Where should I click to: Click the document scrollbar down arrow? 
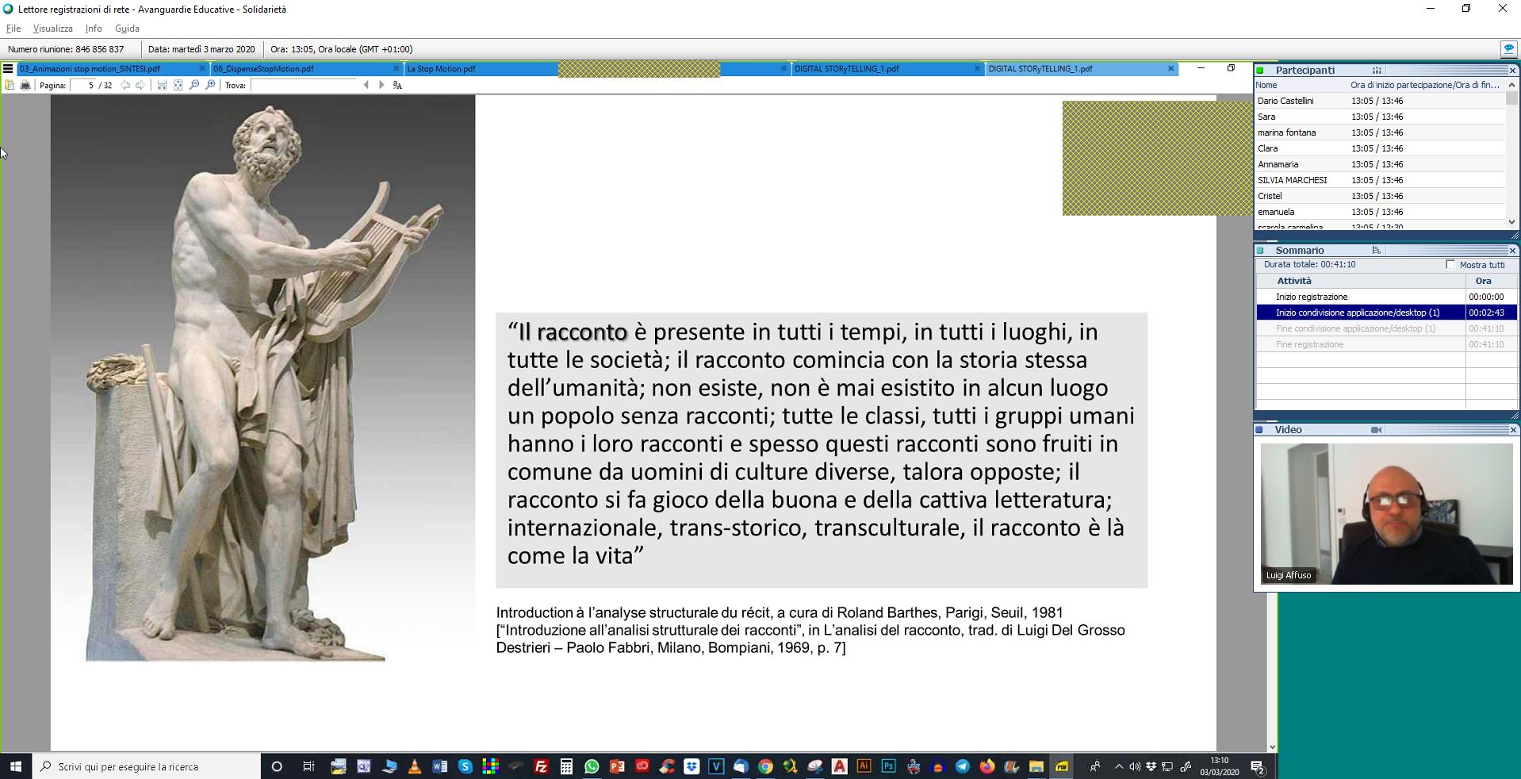point(1272,746)
